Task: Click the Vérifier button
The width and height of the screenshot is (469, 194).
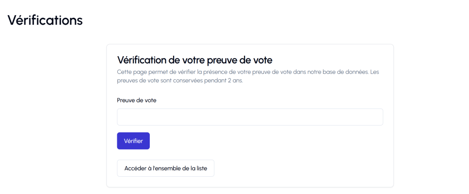Action: click(133, 141)
